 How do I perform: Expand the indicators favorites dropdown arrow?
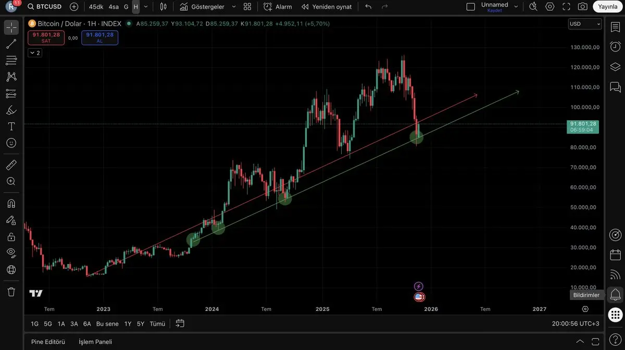tap(233, 7)
